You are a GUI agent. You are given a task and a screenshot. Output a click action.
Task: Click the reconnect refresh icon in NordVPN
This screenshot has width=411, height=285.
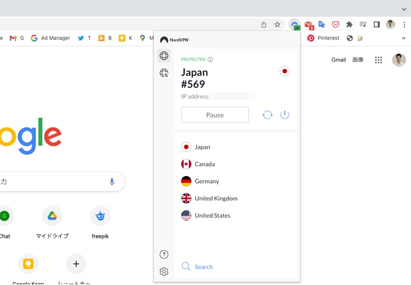pos(268,115)
